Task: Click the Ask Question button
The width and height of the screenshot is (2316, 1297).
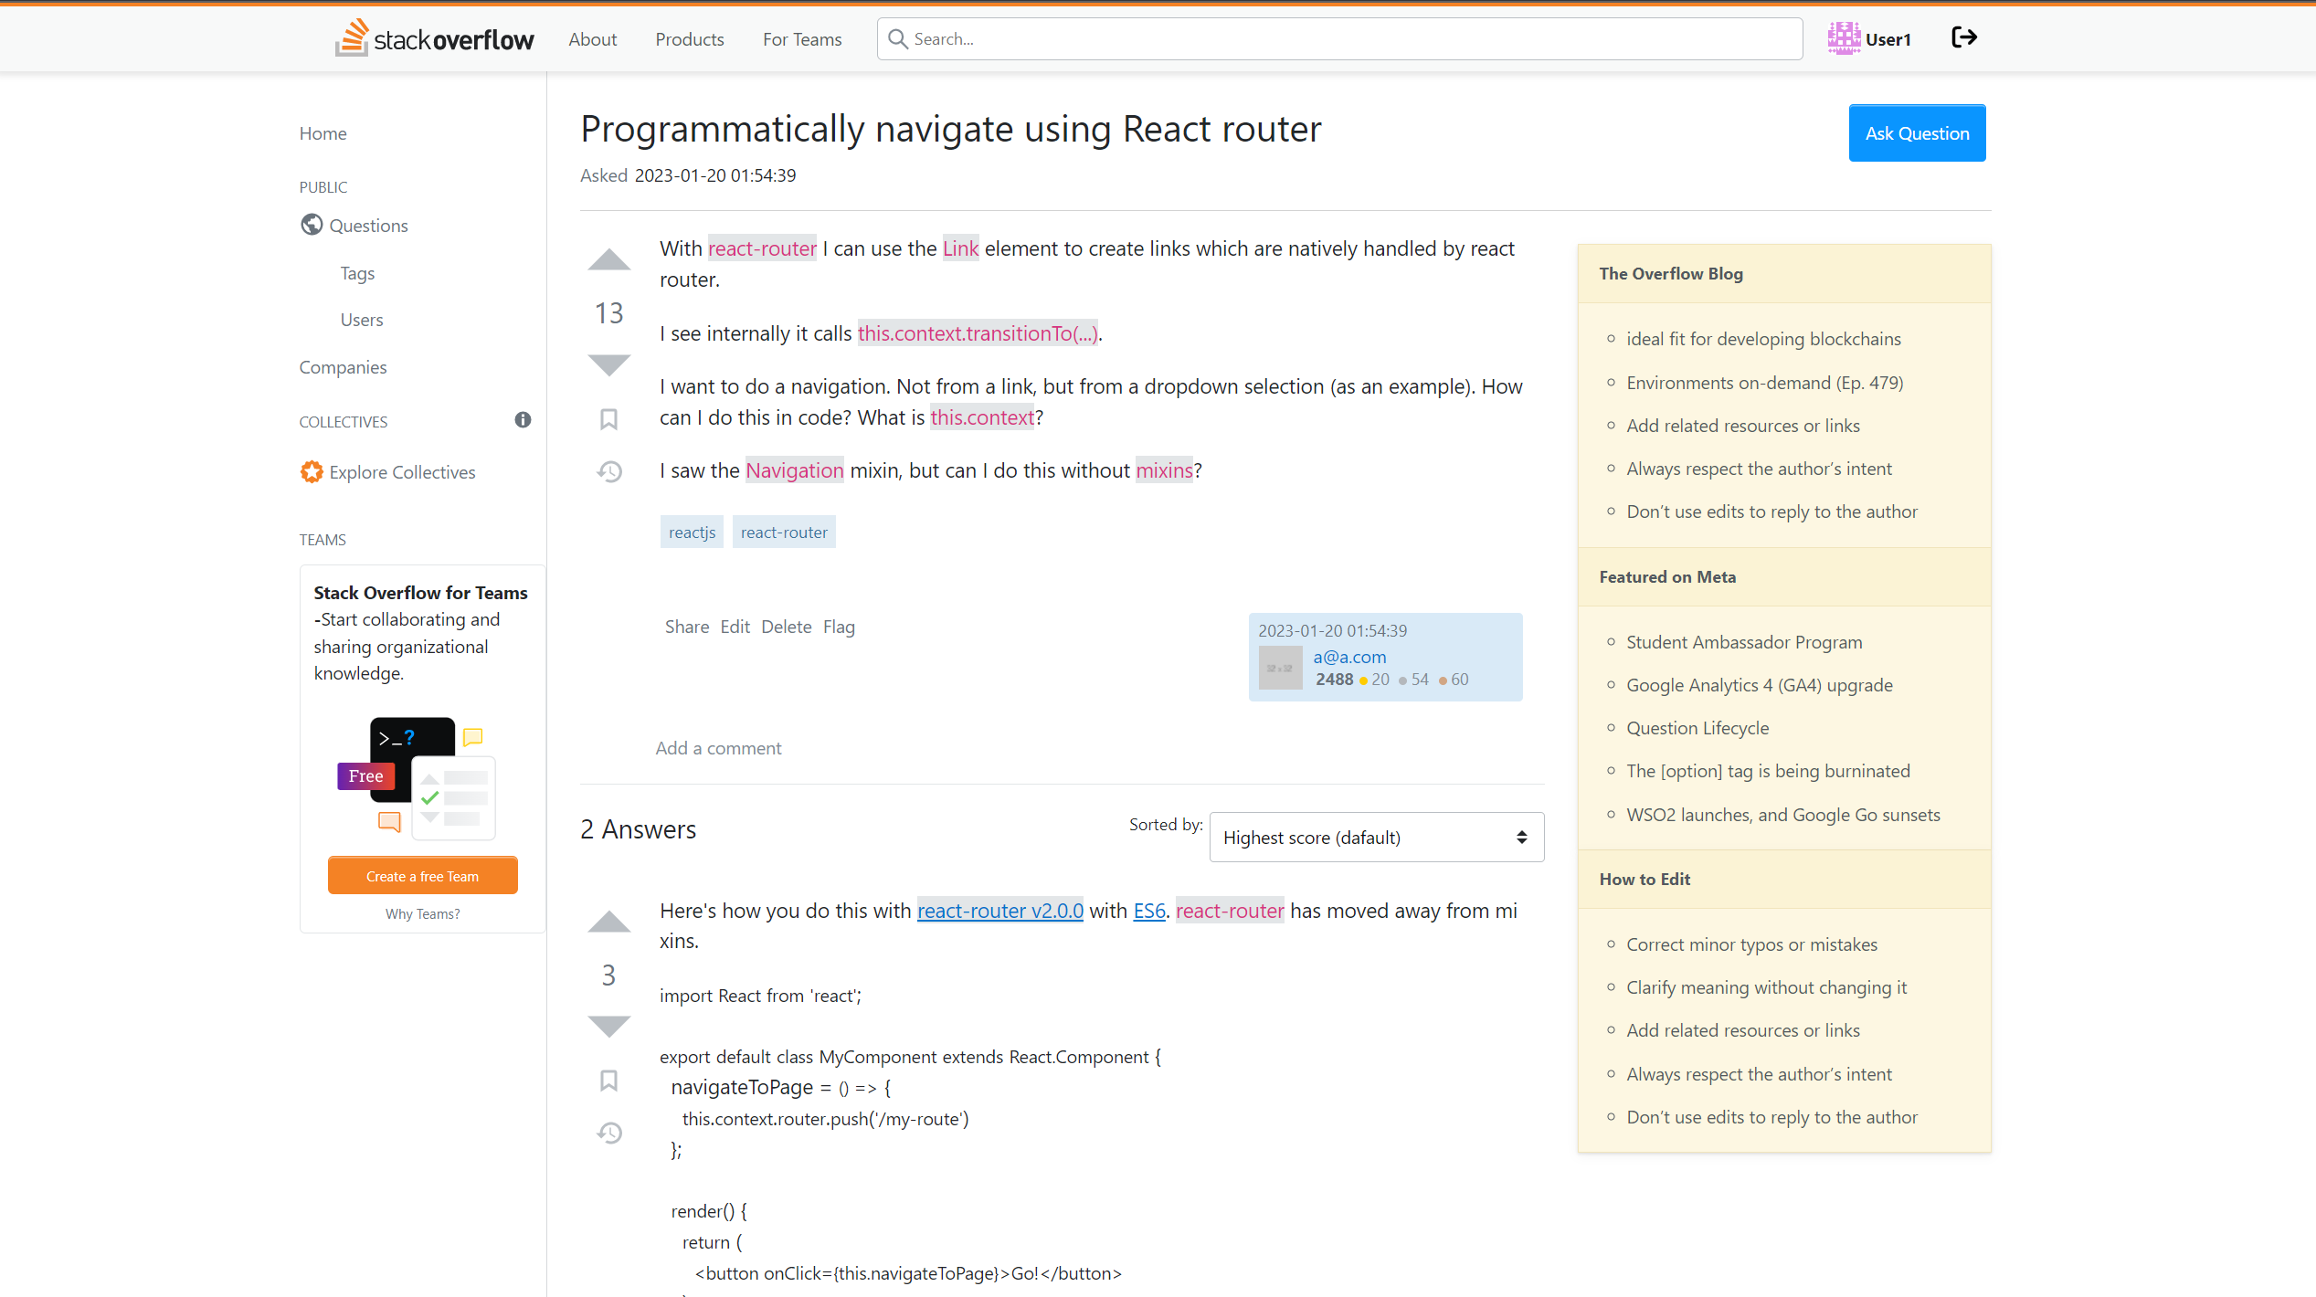Action: coord(1917,132)
